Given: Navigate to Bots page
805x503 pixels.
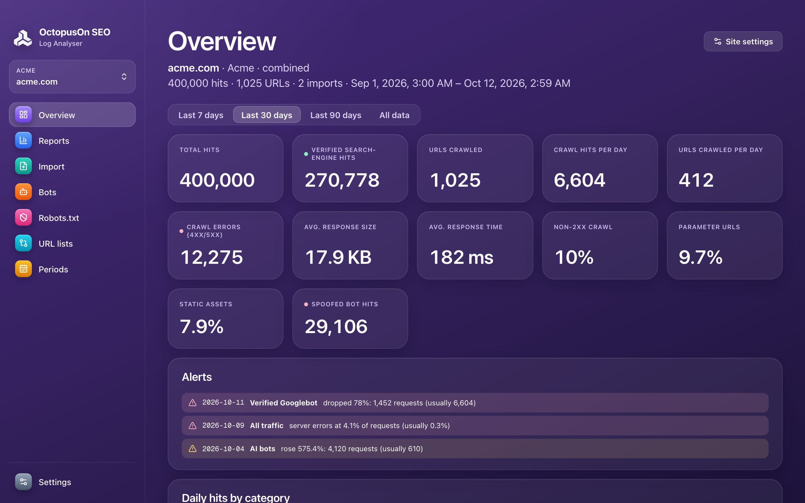Looking at the screenshot, I should click(x=72, y=192).
